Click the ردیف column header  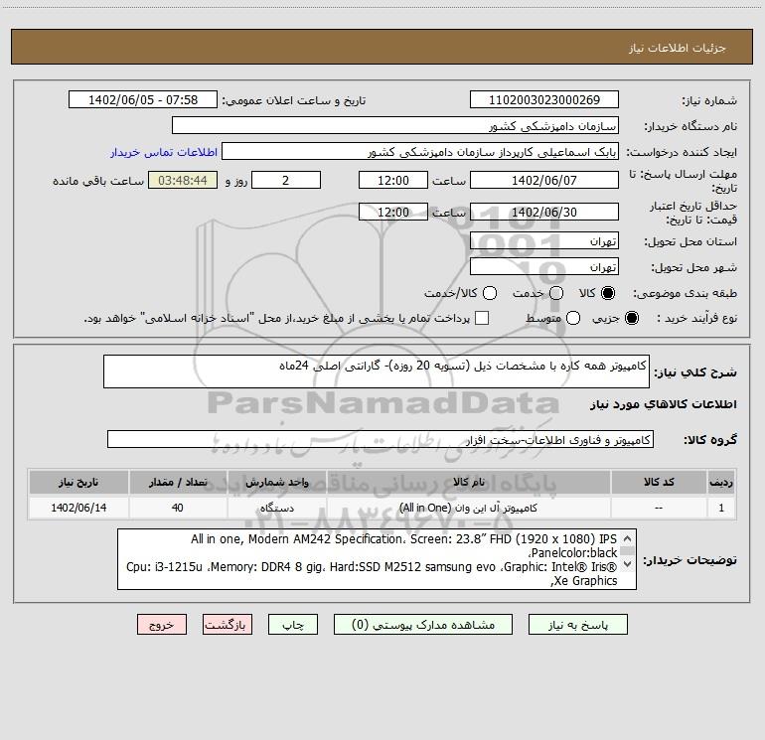(721, 482)
